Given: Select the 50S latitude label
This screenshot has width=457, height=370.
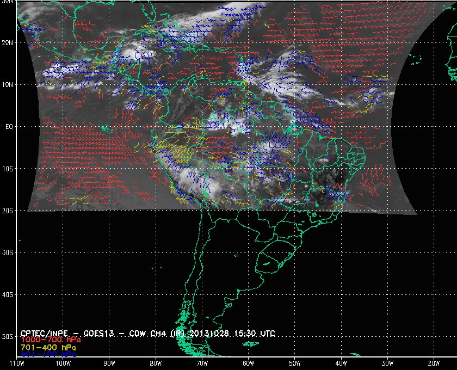Looking at the screenshot, I should tap(8, 337).
